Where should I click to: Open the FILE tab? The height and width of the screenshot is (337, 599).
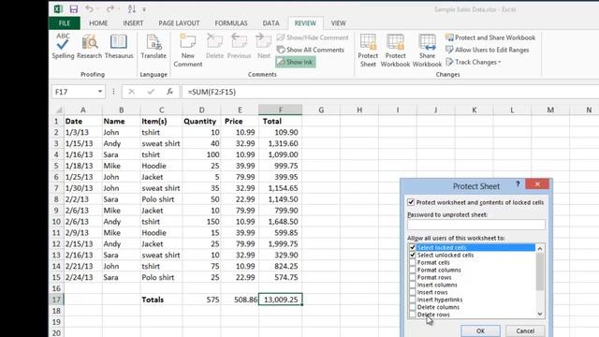(65, 23)
